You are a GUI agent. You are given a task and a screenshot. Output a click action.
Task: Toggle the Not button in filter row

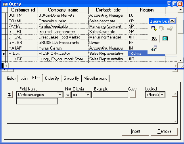pyautogui.click(x=68, y=95)
